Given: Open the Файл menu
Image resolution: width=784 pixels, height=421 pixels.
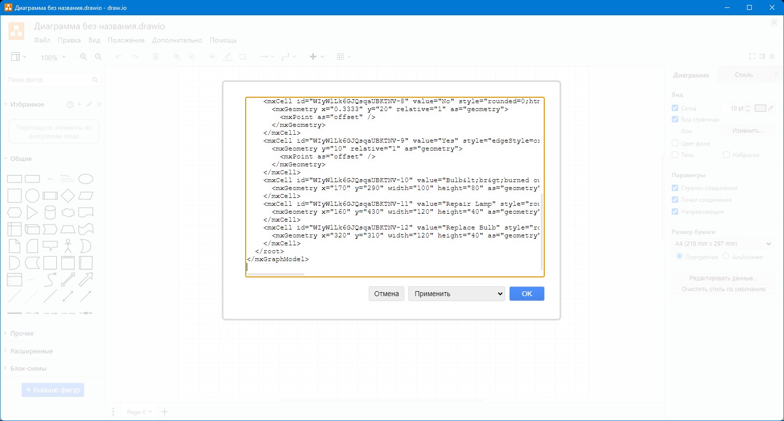Looking at the screenshot, I should (42, 40).
